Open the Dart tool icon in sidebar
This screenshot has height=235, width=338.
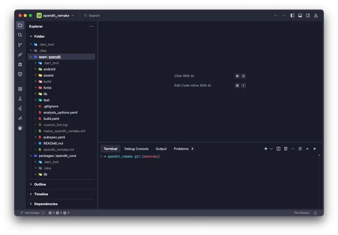(x=20, y=118)
